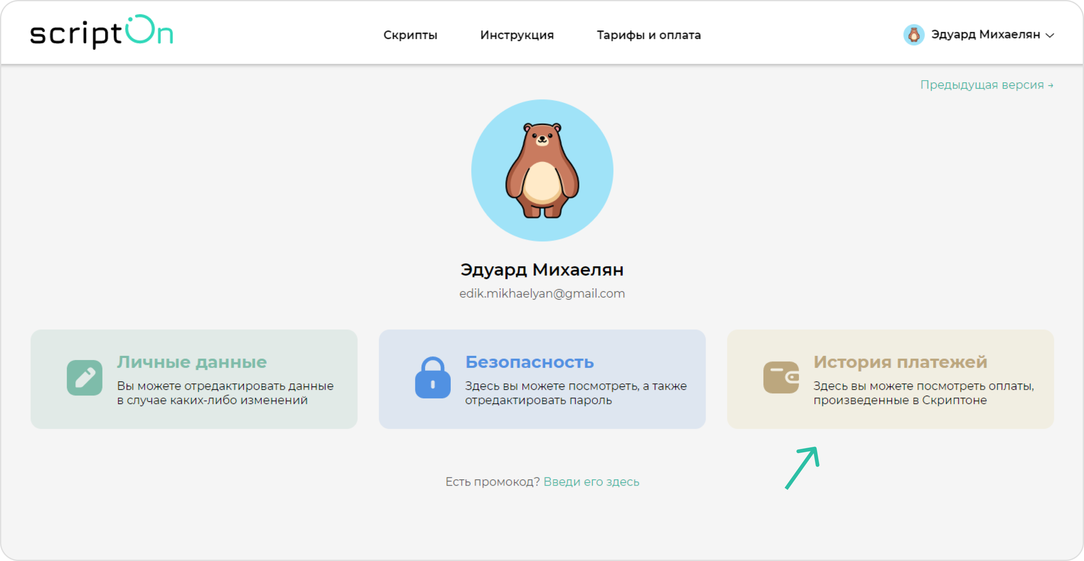Open the История платежей heading
Screen dimensions: 1084x561
[900, 362]
